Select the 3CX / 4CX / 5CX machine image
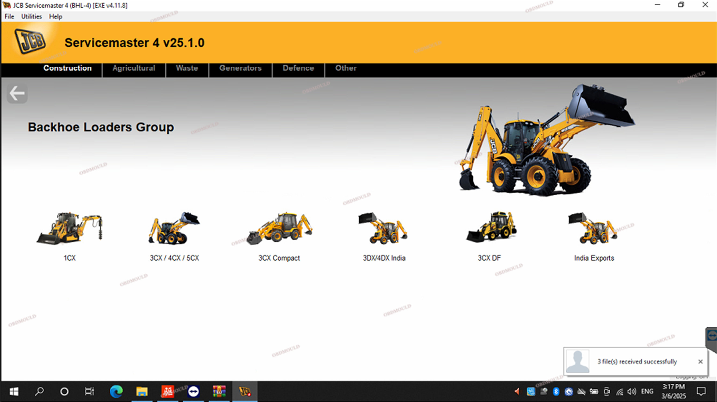The width and height of the screenshot is (717, 402). [x=174, y=228]
